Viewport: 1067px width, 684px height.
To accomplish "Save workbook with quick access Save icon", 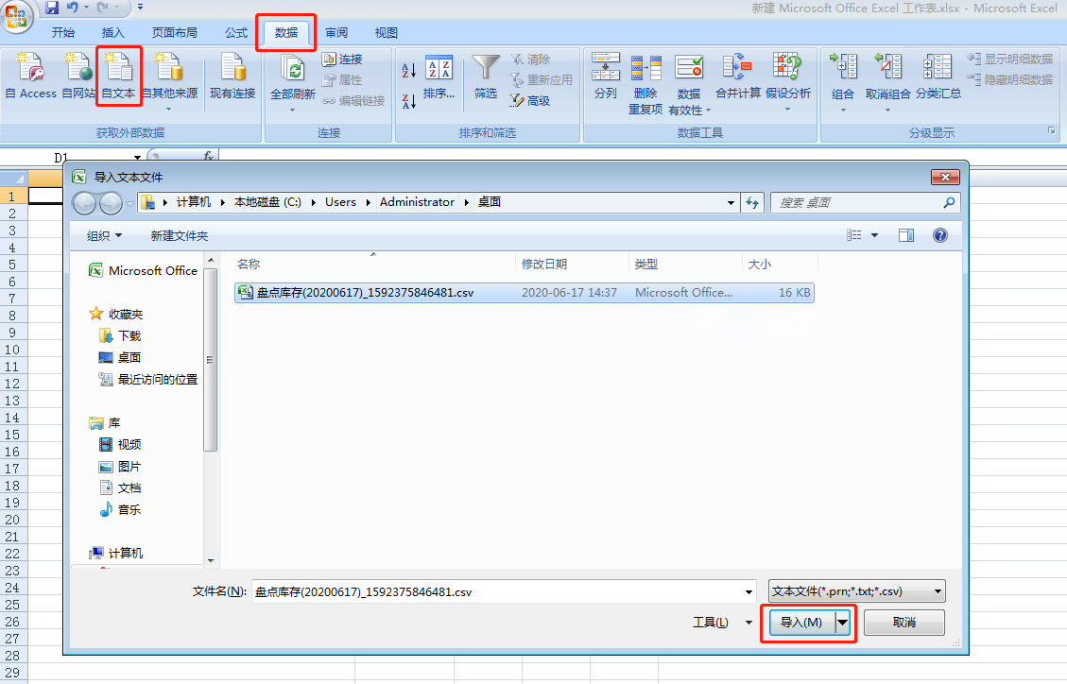I will [52, 9].
